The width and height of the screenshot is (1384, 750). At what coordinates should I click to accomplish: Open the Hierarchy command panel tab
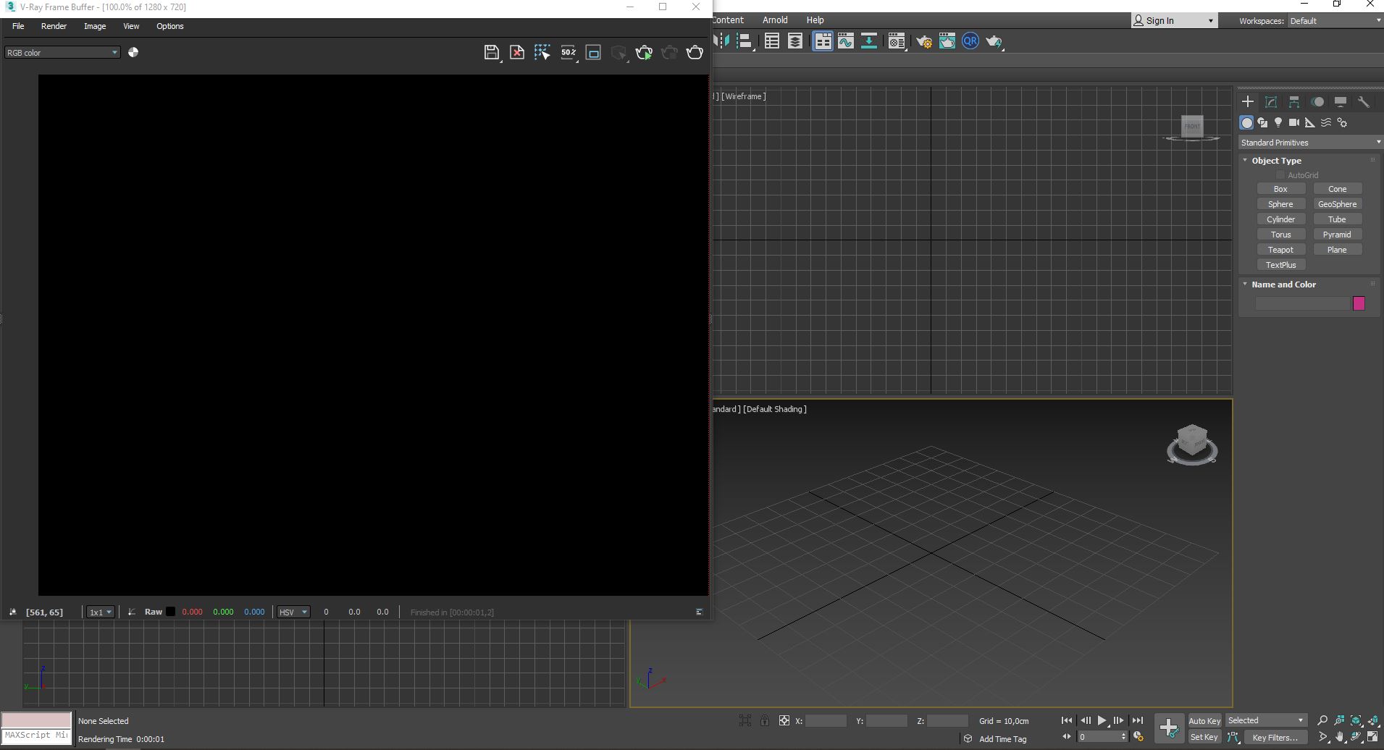[x=1294, y=102]
